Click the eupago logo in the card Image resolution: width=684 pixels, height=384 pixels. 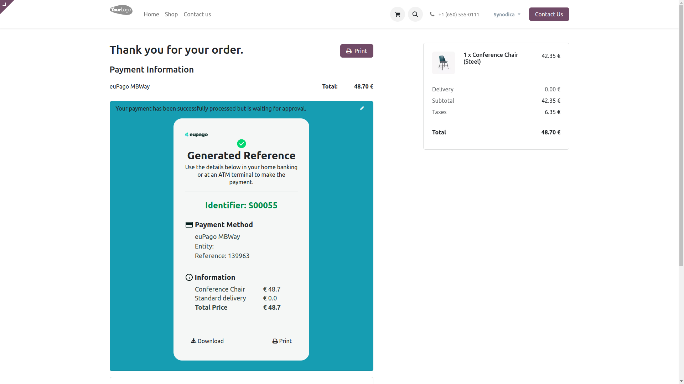pos(196,134)
